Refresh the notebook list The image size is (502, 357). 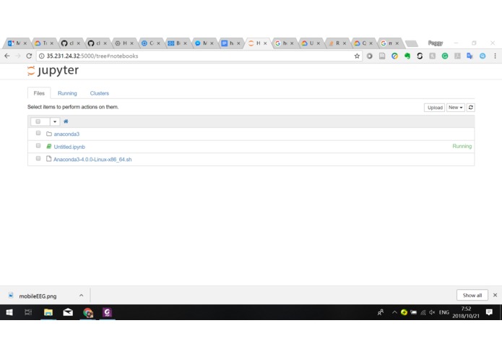pos(471,108)
